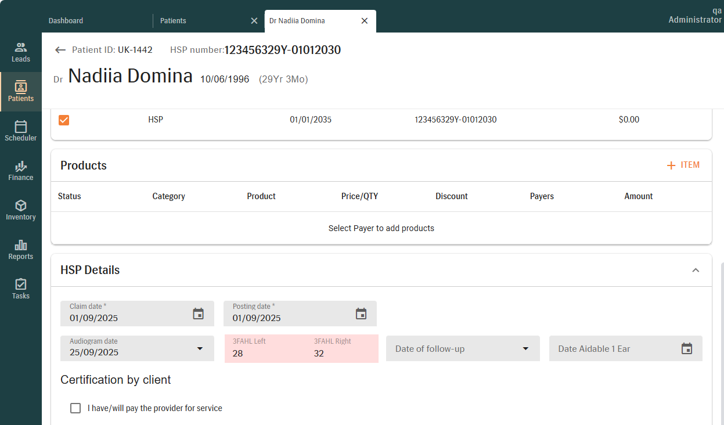Uncheck the HSP payer checkbox

pyautogui.click(x=64, y=120)
